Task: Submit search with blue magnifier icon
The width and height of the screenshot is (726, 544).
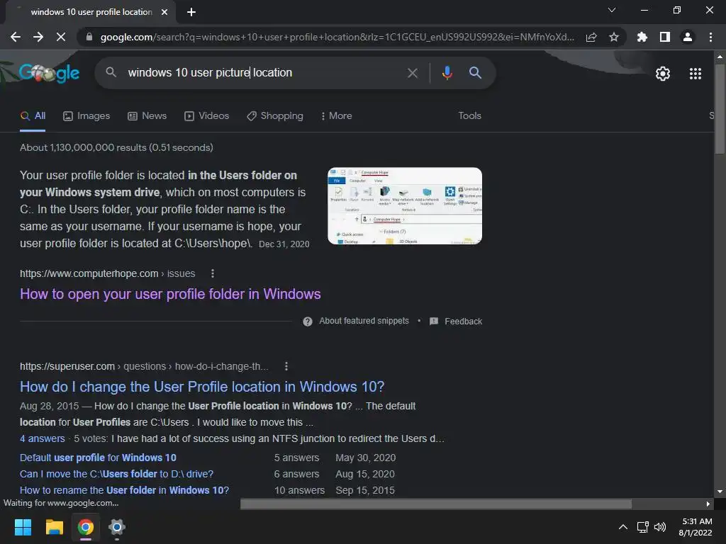Action: pos(475,73)
